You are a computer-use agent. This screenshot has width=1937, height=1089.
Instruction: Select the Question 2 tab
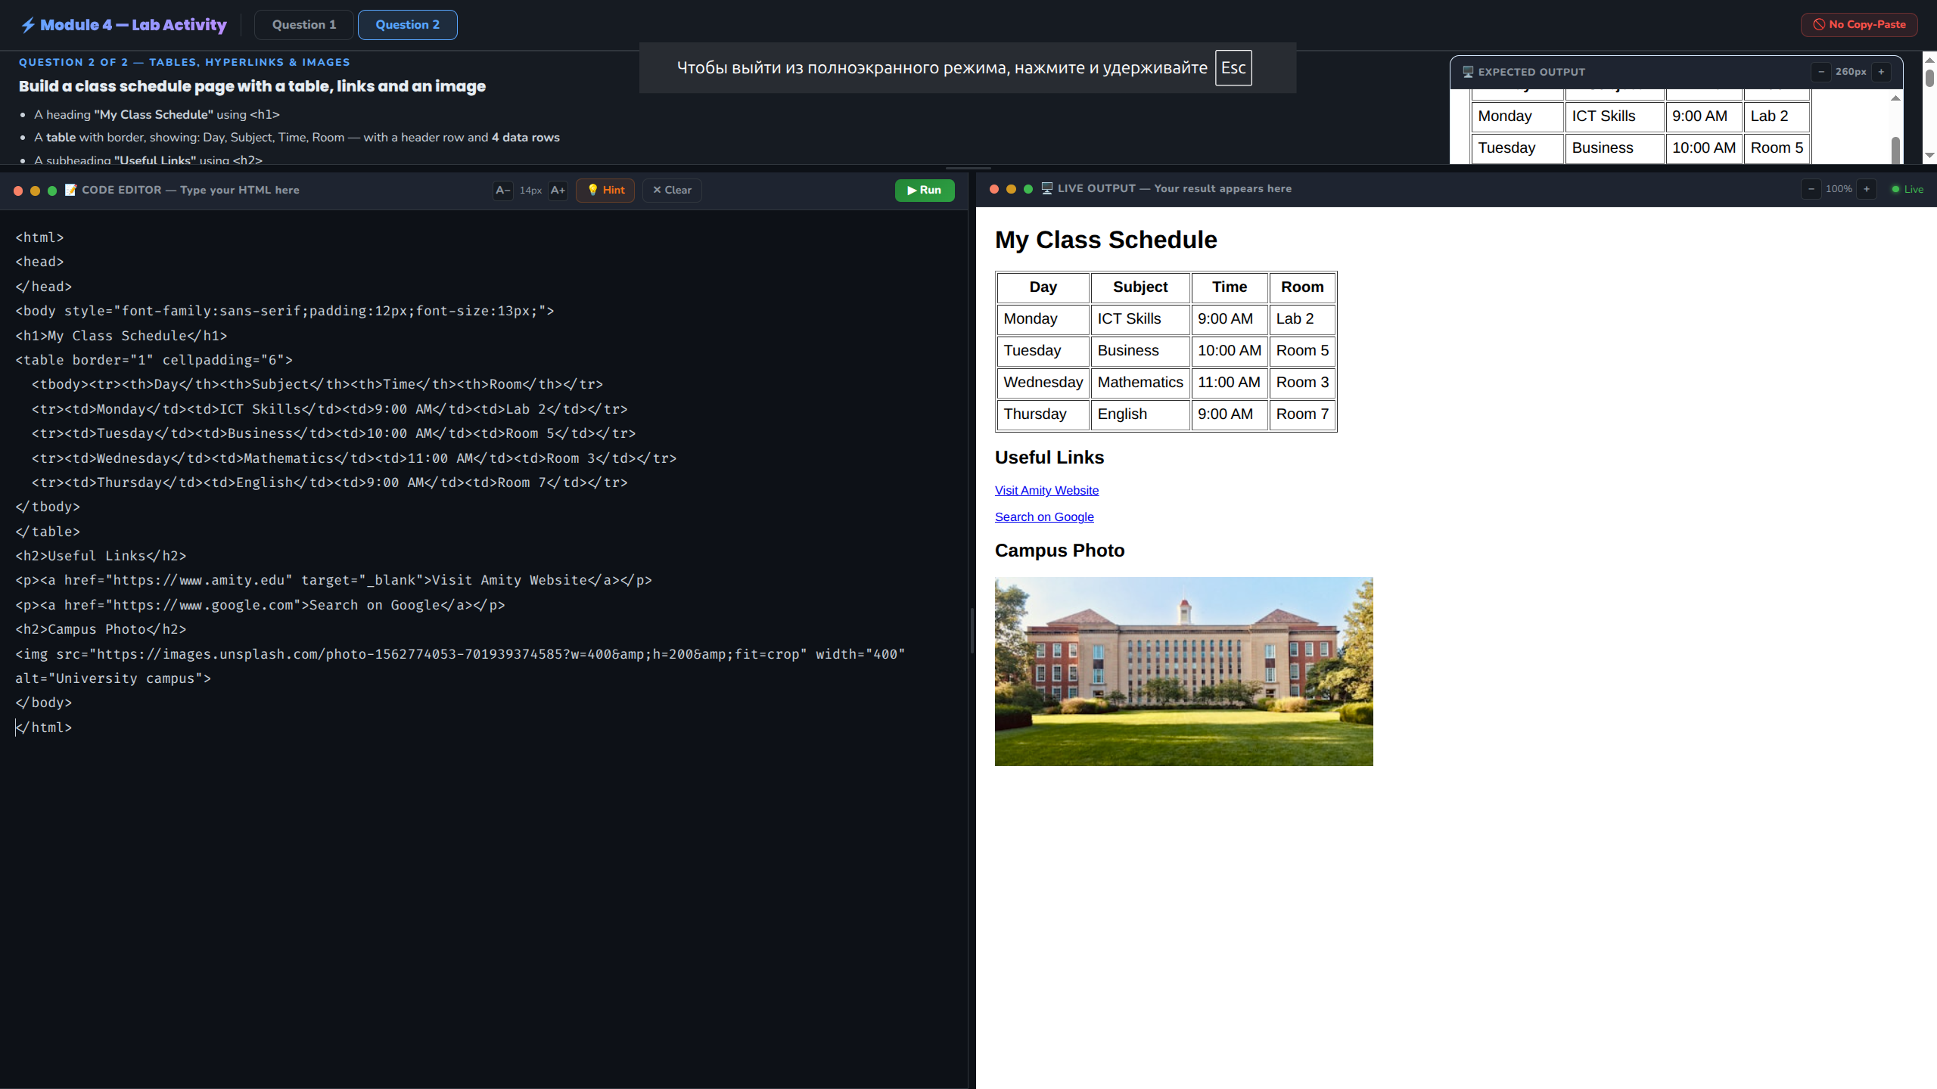pyautogui.click(x=407, y=25)
